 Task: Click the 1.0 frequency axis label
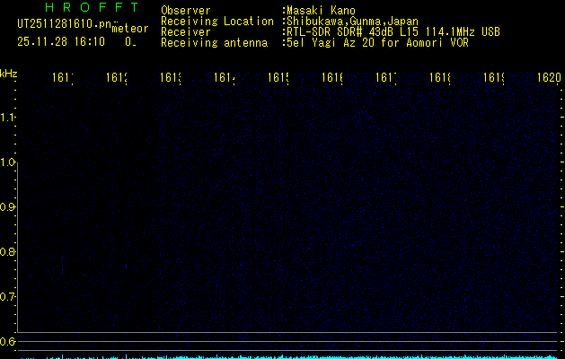7,162
